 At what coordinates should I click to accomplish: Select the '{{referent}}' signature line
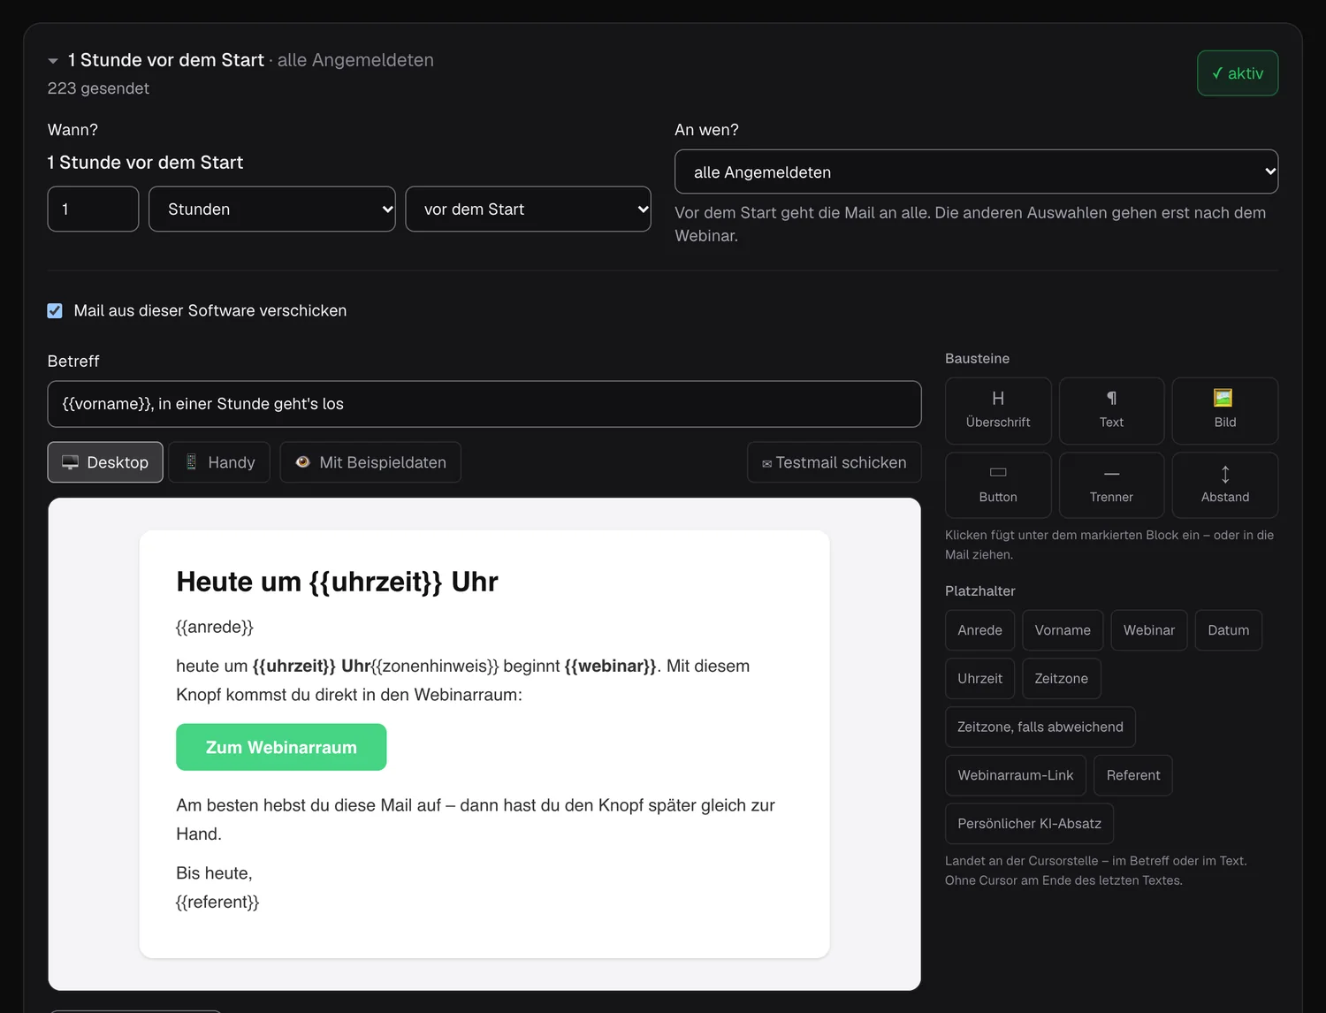click(217, 902)
